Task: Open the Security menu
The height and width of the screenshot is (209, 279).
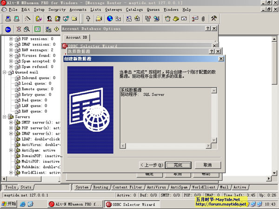Action: coord(57,9)
